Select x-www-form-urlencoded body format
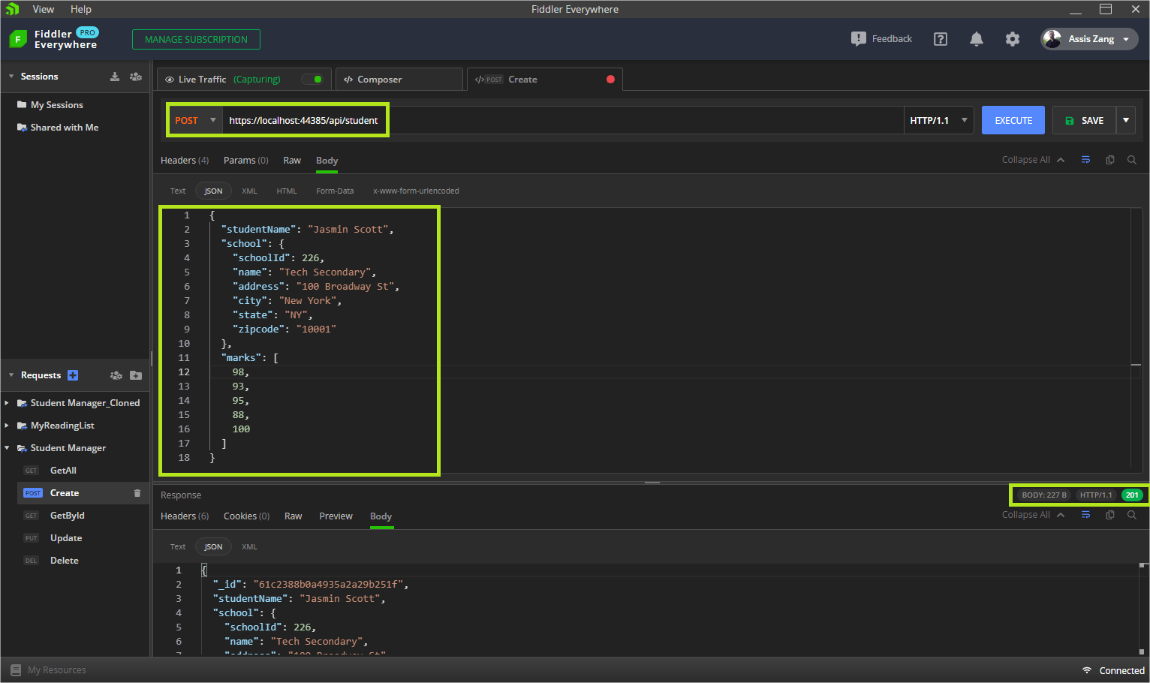The height and width of the screenshot is (683, 1150). click(x=416, y=191)
